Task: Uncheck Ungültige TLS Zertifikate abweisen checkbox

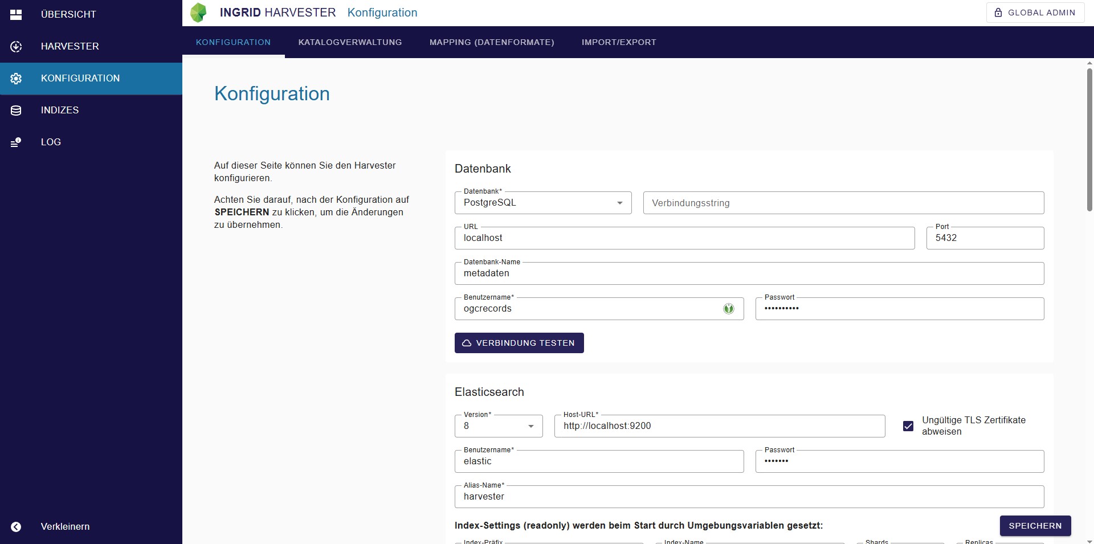Action: point(908,426)
